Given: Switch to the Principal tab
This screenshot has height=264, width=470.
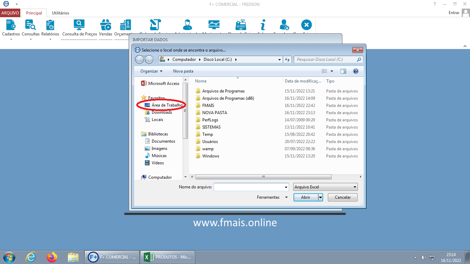Looking at the screenshot, I should (34, 13).
